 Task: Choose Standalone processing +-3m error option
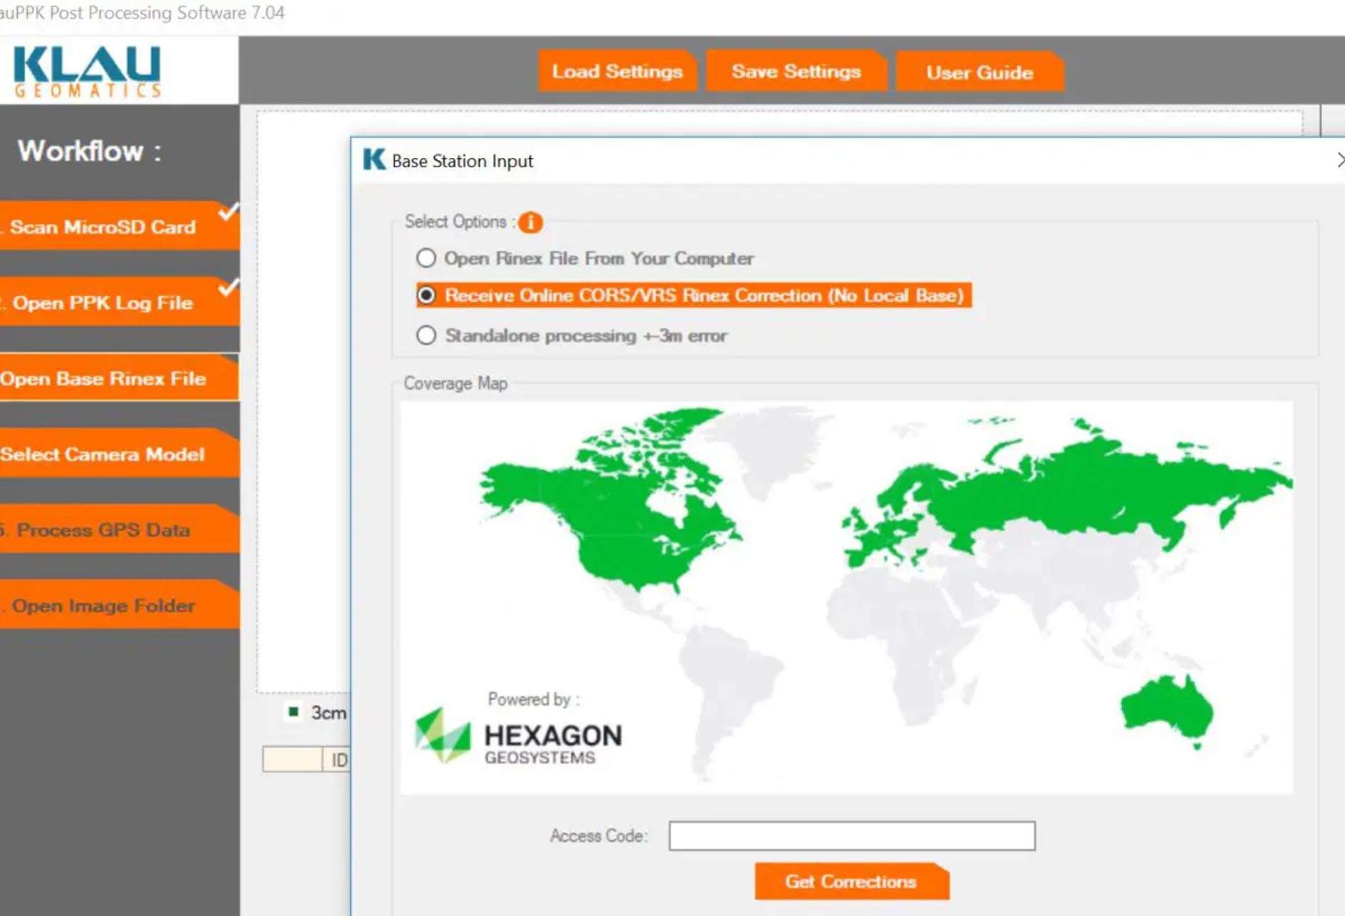tap(426, 335)
